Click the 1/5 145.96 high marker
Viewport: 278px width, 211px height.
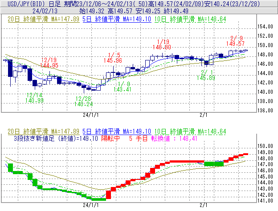(x=113, y=58)
